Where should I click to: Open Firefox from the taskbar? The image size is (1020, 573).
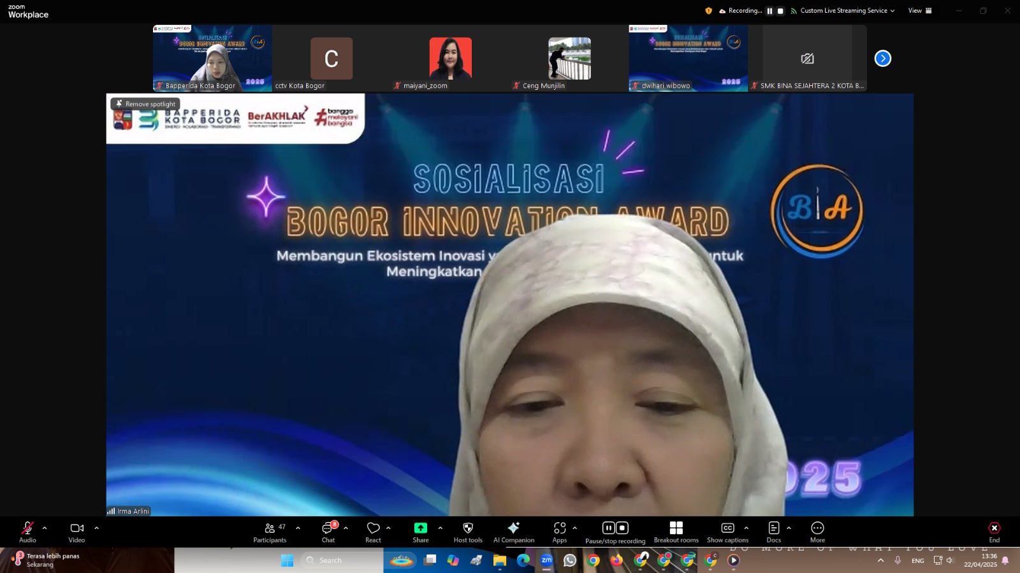coord(616,560)
